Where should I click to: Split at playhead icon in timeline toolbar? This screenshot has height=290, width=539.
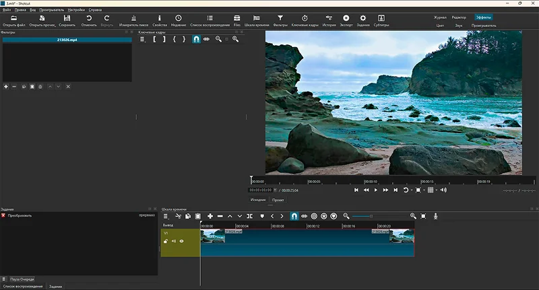[250, 216]
